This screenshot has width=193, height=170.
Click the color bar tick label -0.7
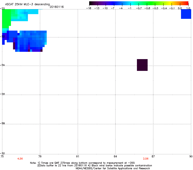(x=139, y=8)
